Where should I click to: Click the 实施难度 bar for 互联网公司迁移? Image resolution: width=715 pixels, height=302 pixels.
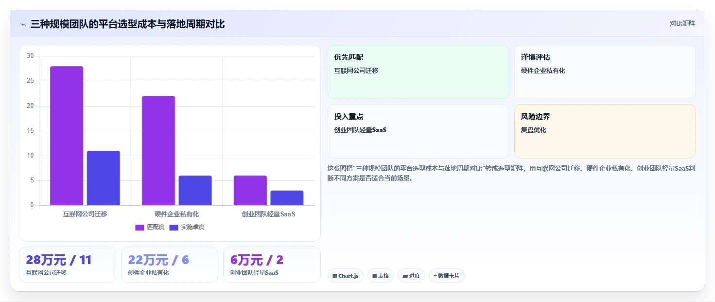click(x=103, y=178)
